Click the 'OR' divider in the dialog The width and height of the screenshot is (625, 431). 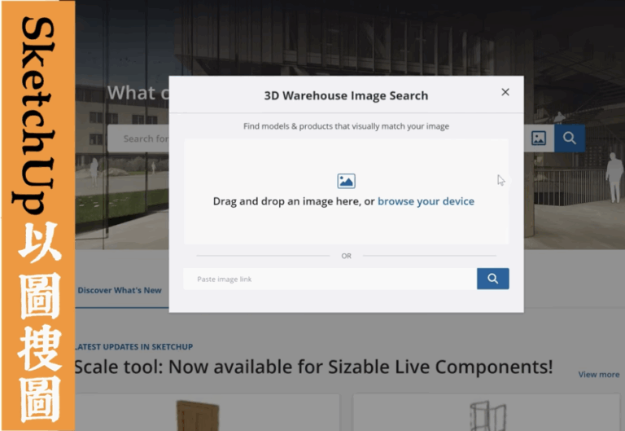[346, 256]
